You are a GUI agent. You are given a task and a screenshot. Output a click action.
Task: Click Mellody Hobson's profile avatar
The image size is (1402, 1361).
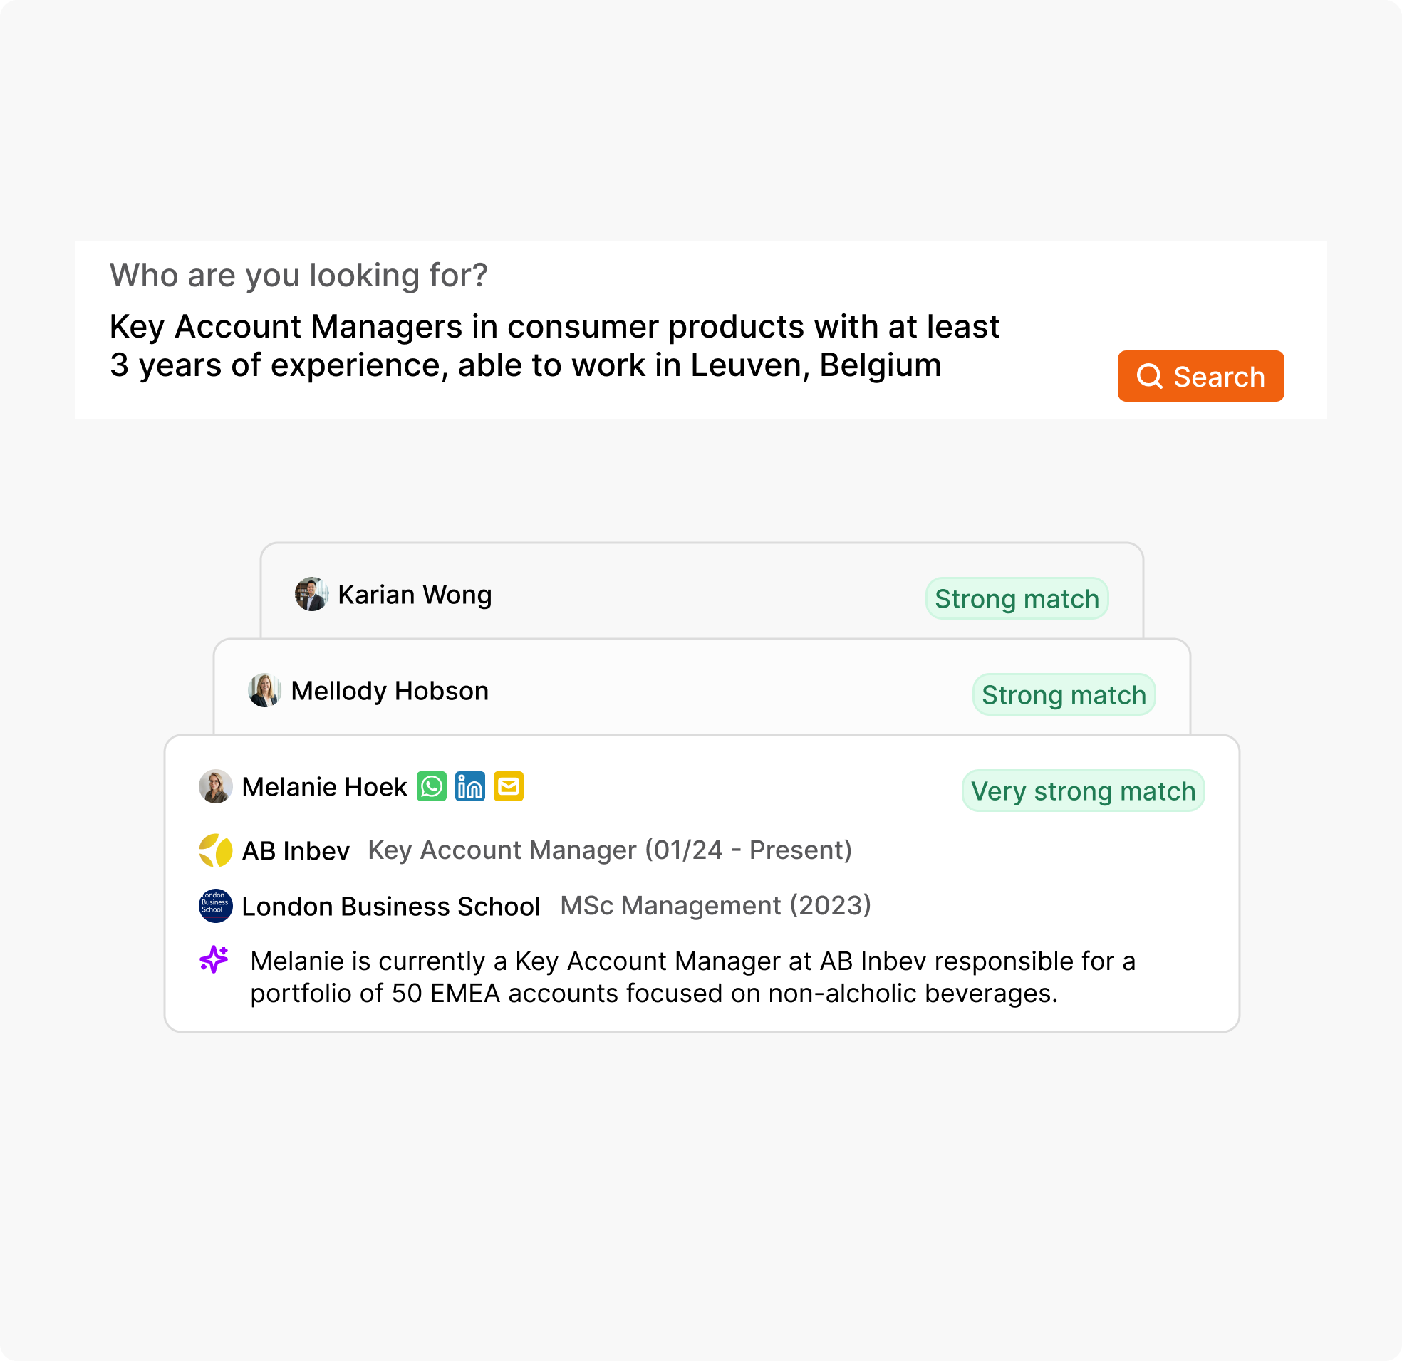[x=264, y=691]
